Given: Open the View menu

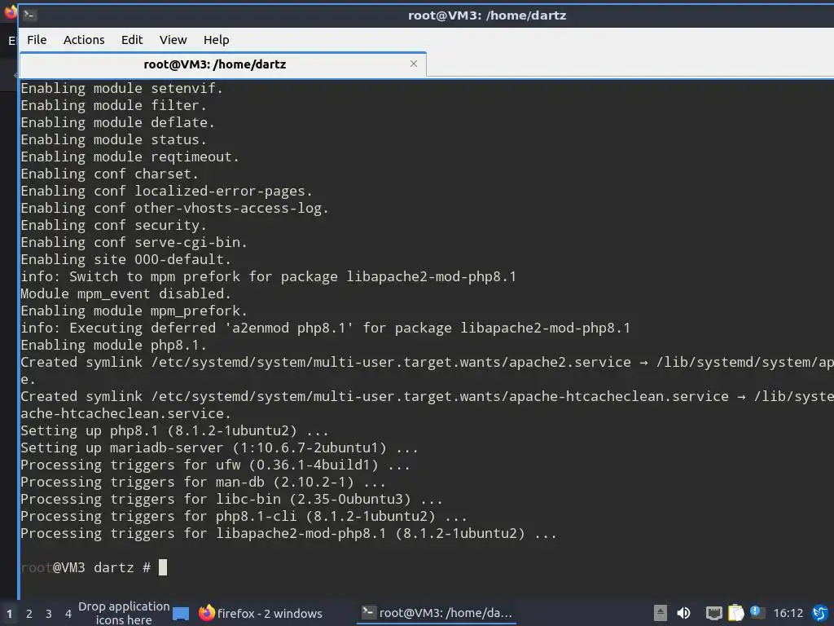Looking at the screenshot, I should (x=173, y=40).
